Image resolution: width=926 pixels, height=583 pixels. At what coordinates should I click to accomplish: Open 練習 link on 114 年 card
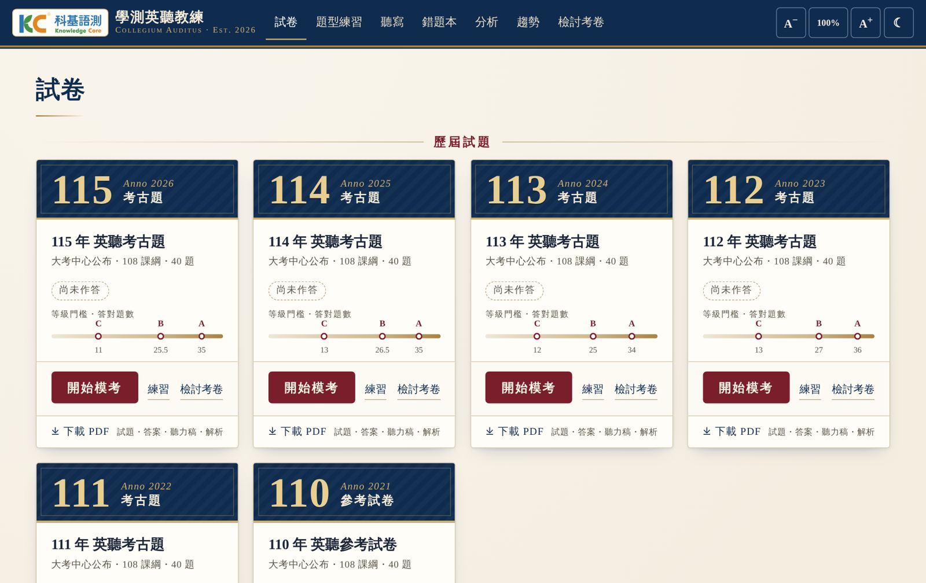tap(376, 389)
